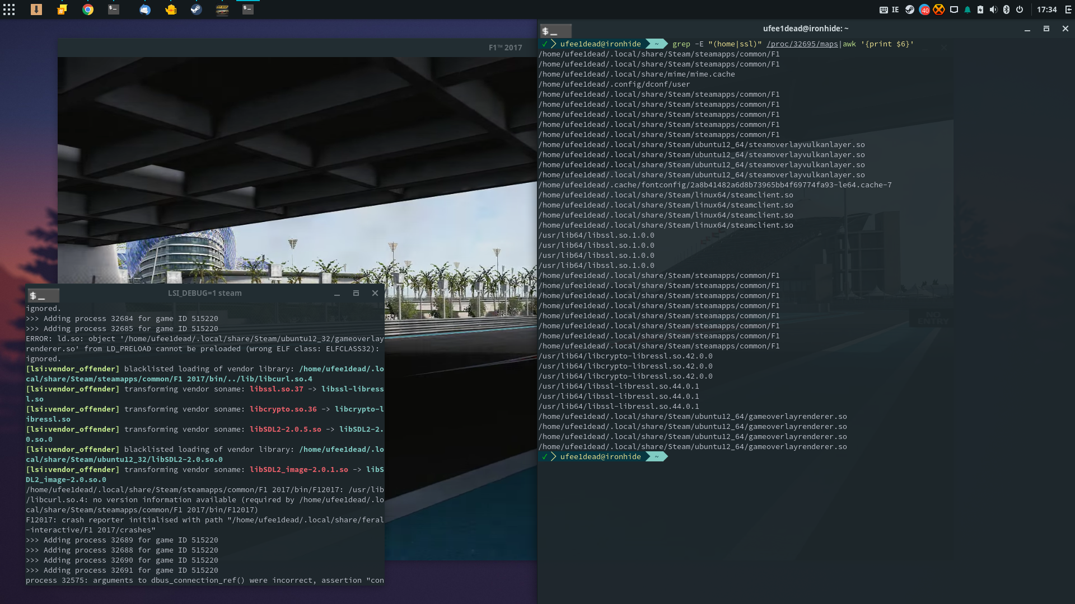This screenshot has height=604, width=1075.
Task: Minimize the LSI_DEBUG=1 steam terminal
Action: (x=337, y=294)
